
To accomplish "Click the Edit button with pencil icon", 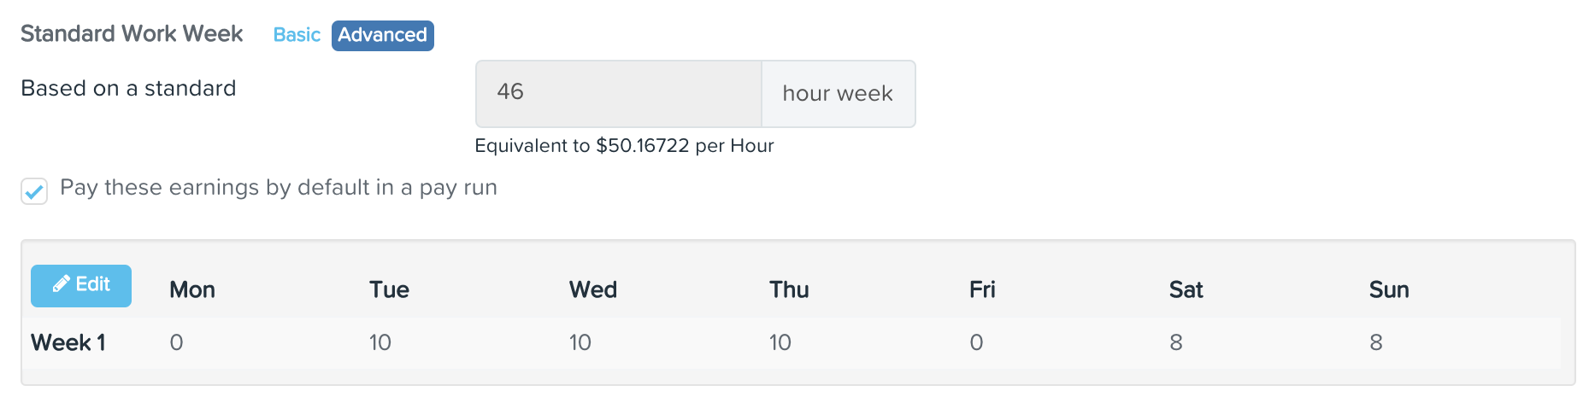I will click(81, 285).
